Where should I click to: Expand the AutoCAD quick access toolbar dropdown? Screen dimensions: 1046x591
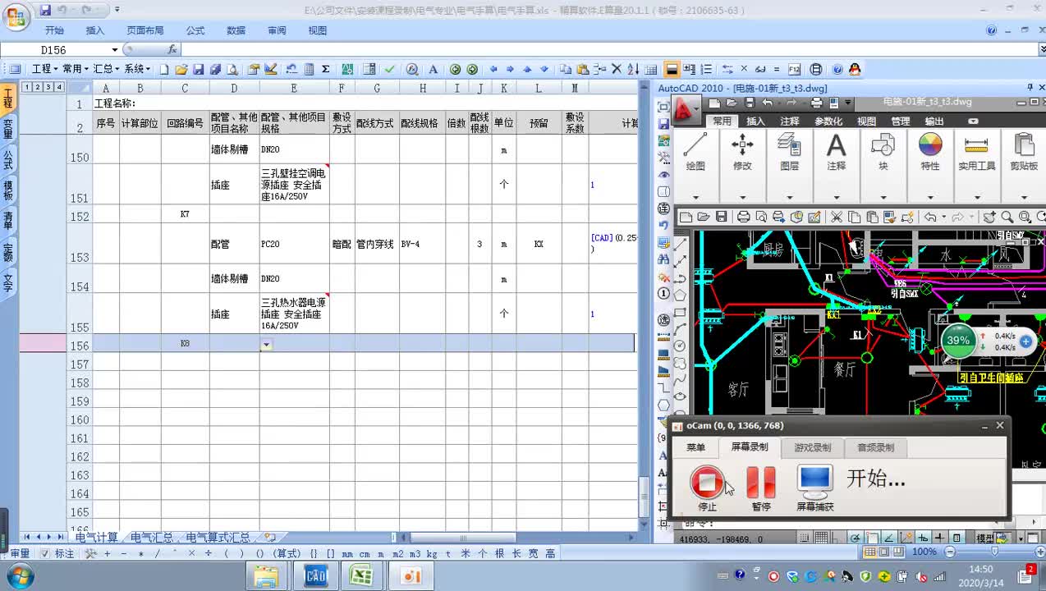click(x=847, y=103)
